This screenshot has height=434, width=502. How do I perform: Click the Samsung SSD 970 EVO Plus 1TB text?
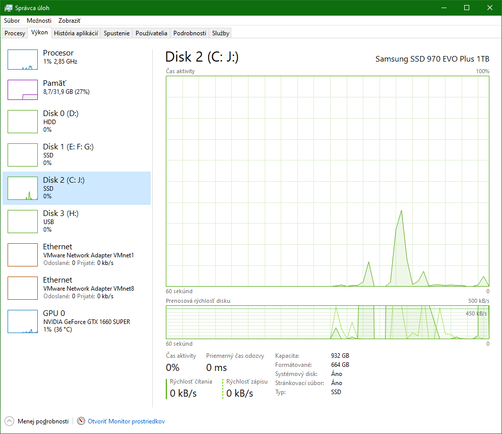[x=432, y=59]
